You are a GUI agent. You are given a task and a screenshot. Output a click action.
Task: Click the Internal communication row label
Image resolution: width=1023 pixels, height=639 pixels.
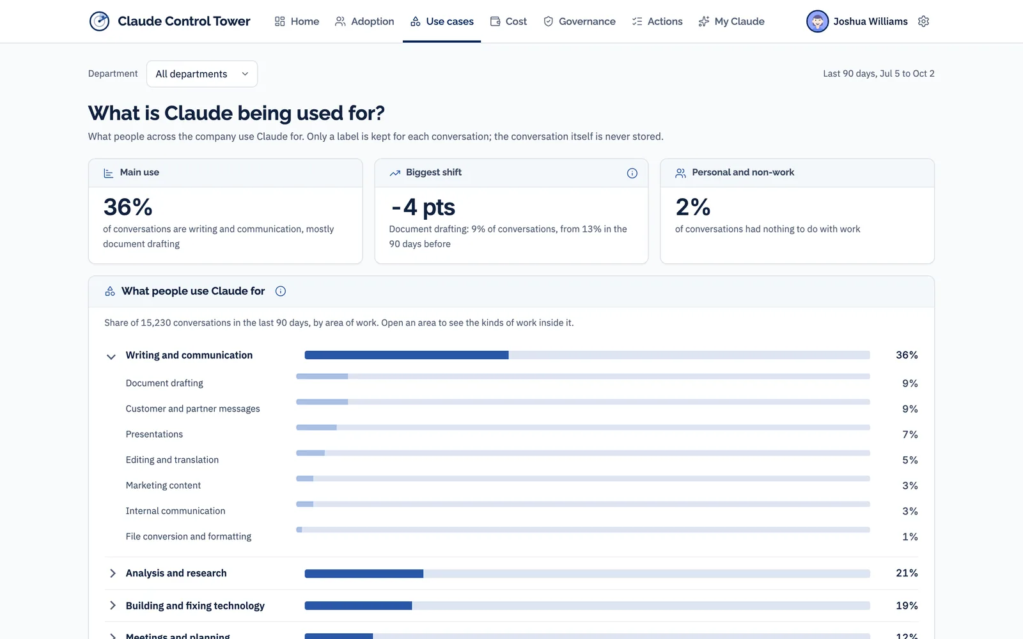(176, 511)
